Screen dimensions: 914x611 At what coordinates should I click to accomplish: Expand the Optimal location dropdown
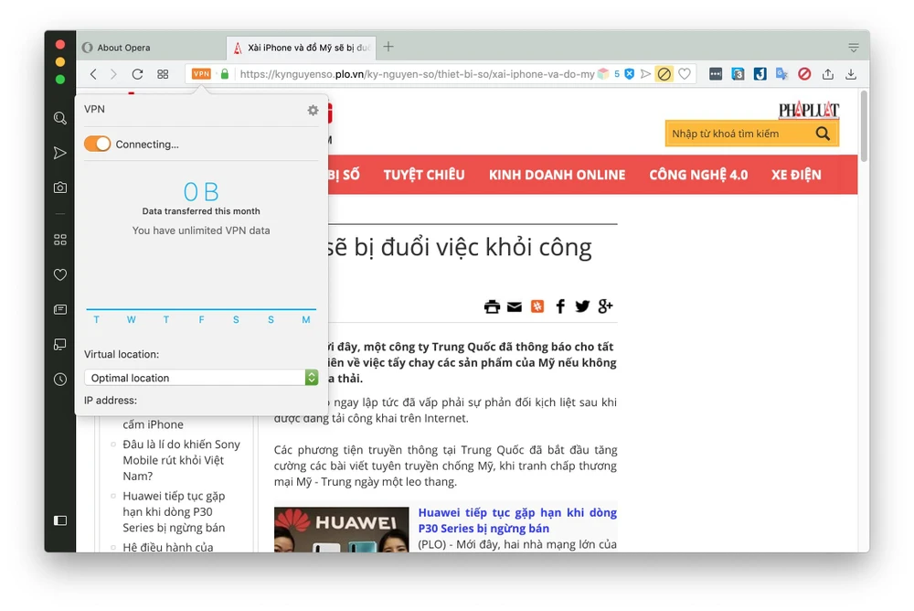coord(312,378)
